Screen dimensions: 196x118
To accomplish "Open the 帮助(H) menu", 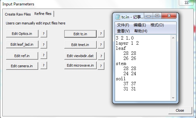I will pyautogui.click(x=141, y=31).
